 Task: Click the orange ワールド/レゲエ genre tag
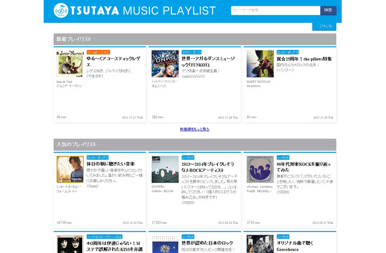tap(98, 52)
